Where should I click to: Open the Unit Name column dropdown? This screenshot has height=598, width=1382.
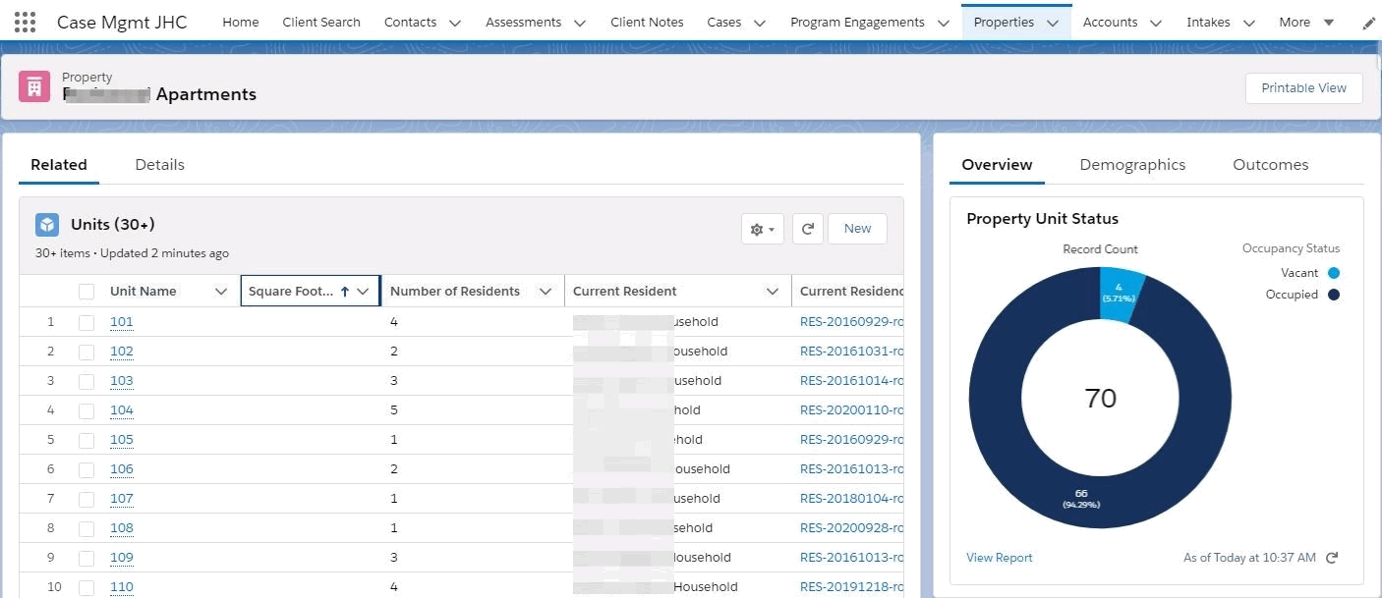coord(221,292)
